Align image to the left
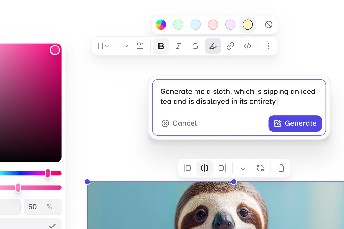The height and width of the screenshot is (229, 344). point(187,168)
